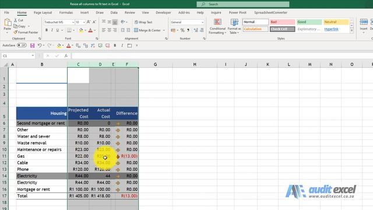This screenshot has height=210, width=373.
Task: Click Decrease Decimal icon
Action: pyautogui.click(x=202, y=30)
